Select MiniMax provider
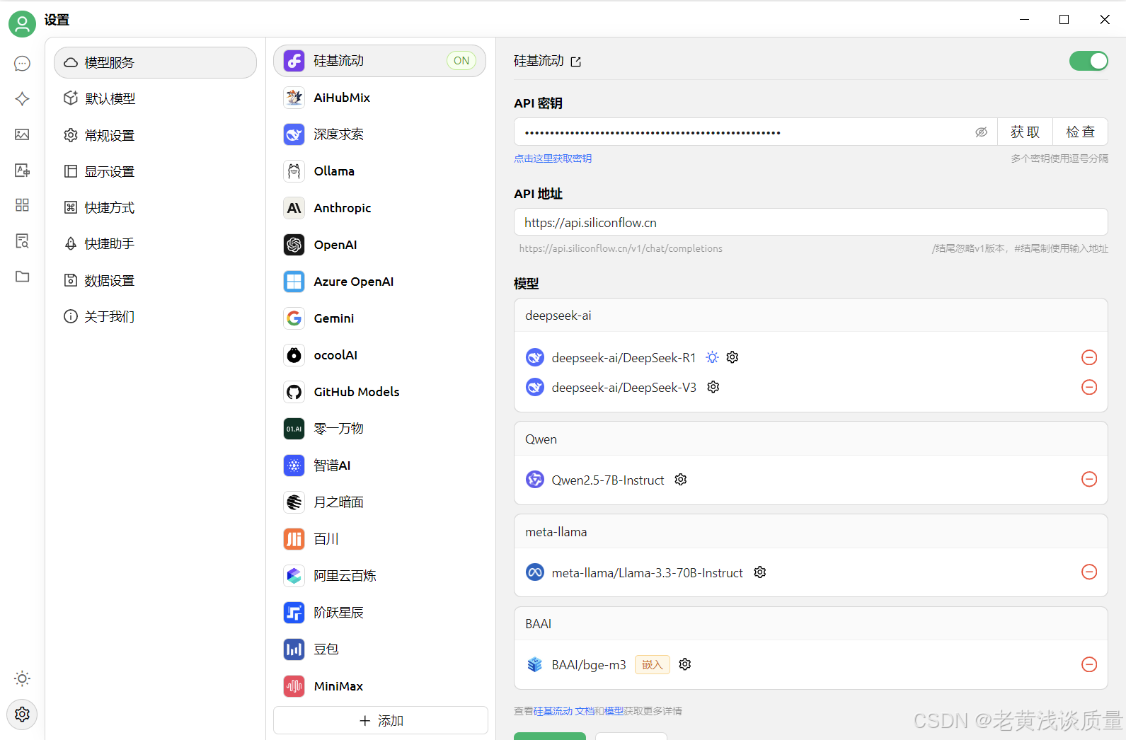 tap(379, 686)
